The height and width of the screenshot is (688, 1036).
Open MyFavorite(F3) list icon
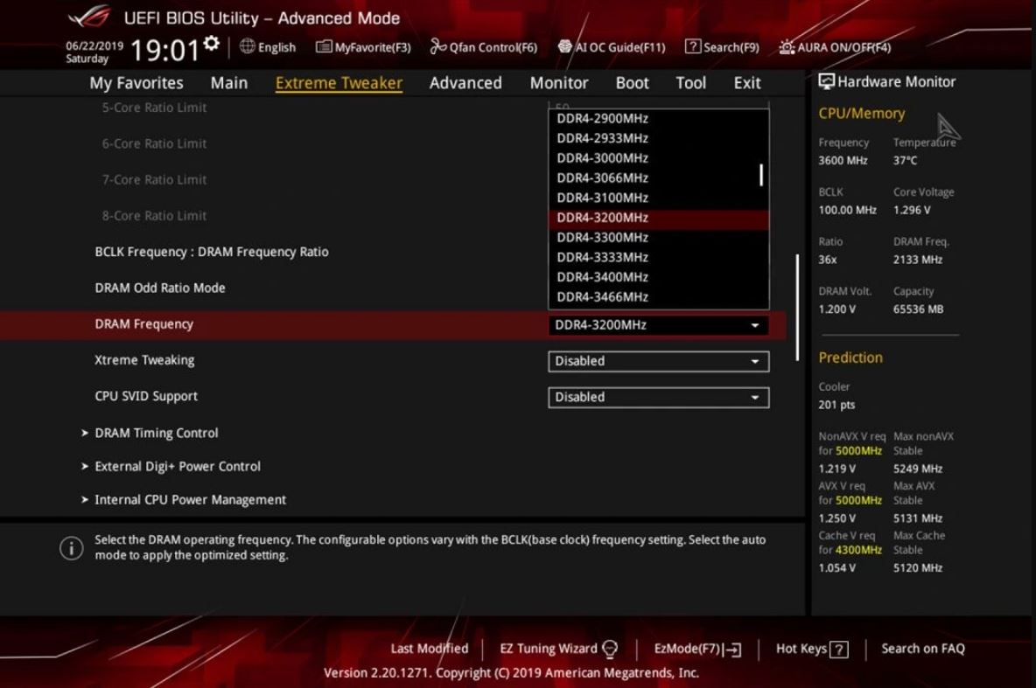(324, 47)
